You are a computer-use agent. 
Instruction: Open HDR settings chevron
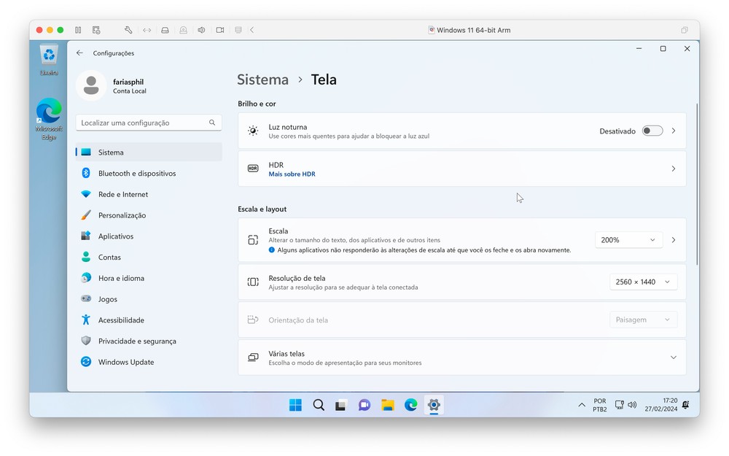point(673,169)
